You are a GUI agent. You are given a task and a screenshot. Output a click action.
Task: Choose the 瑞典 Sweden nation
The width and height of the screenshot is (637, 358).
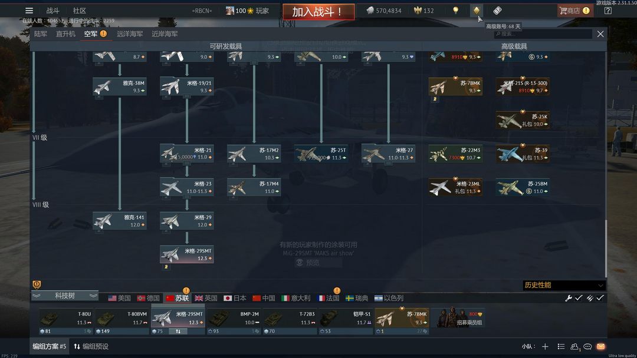pos(357,298)
